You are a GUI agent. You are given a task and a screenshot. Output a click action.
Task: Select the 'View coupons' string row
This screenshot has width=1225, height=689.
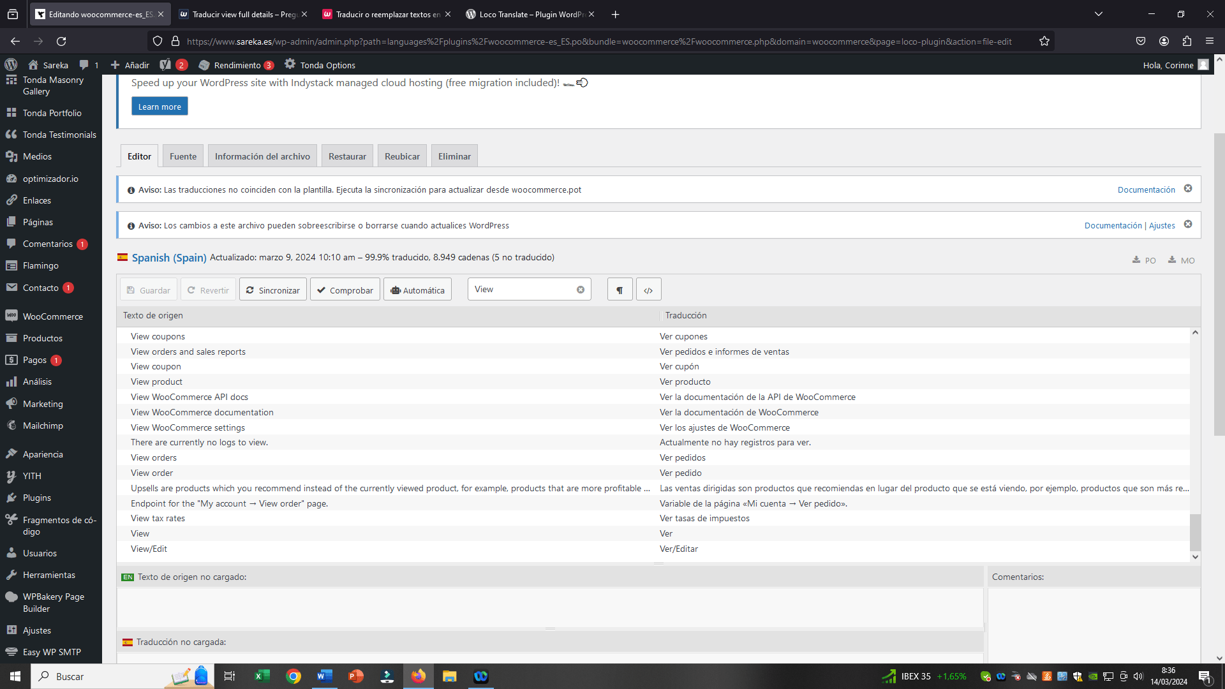point(653,336)
